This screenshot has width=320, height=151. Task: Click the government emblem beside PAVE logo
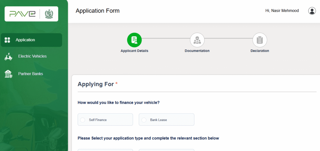point(49,14)
